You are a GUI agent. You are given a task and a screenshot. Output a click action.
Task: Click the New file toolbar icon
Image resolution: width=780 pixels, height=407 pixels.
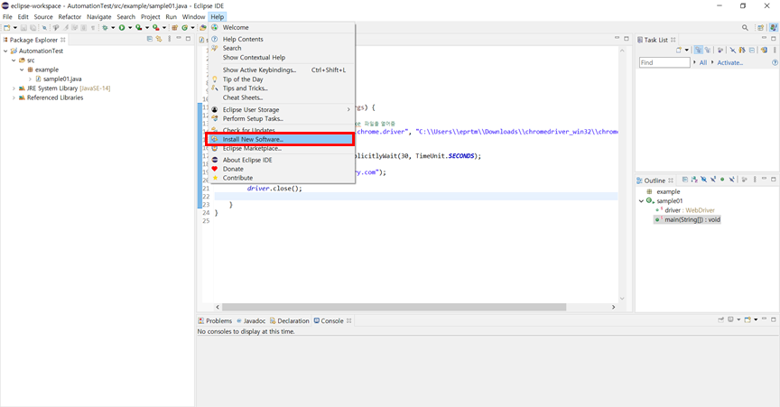7,28
